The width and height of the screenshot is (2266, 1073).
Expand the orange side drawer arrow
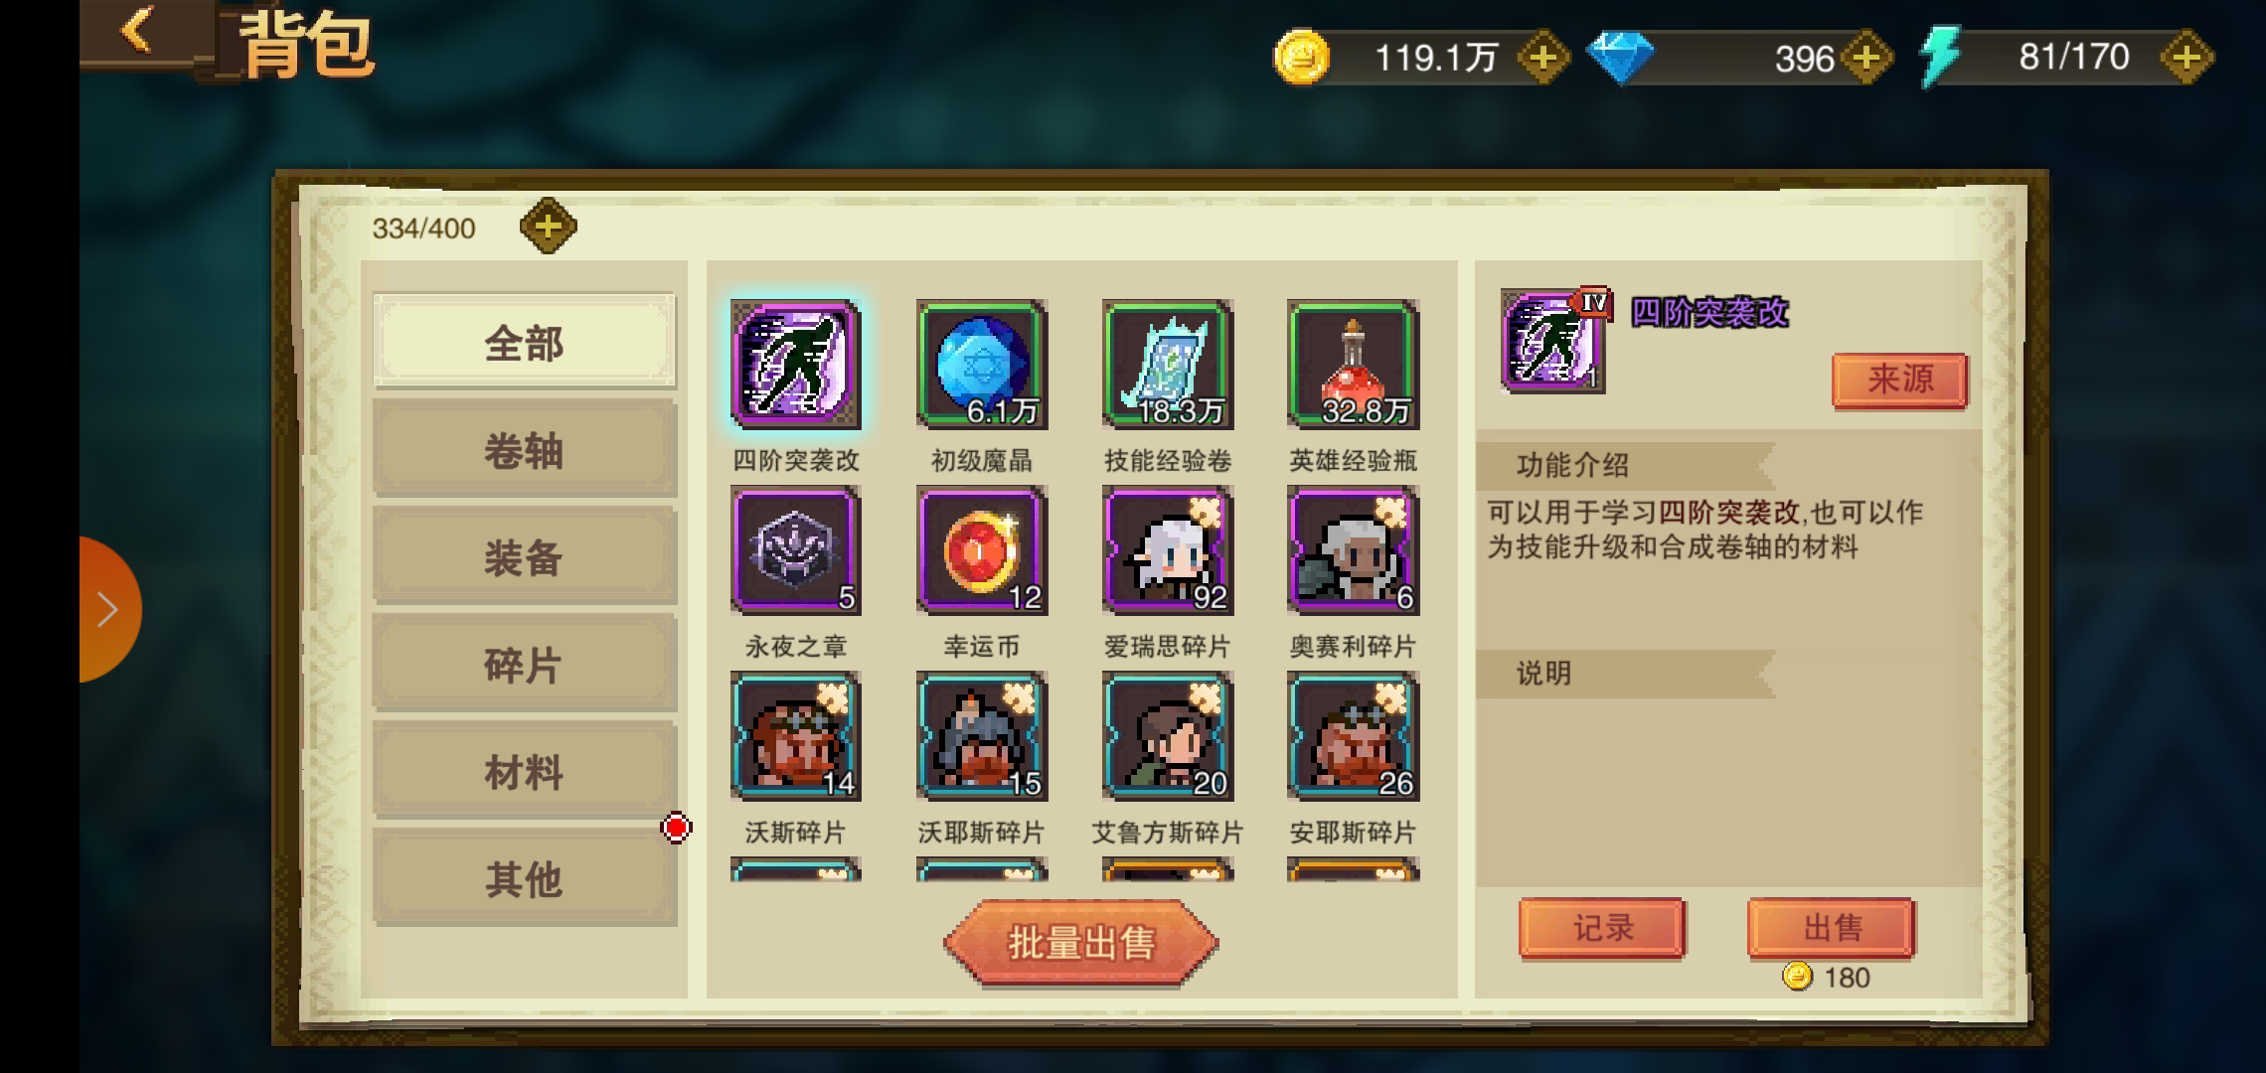pos(108,609)
